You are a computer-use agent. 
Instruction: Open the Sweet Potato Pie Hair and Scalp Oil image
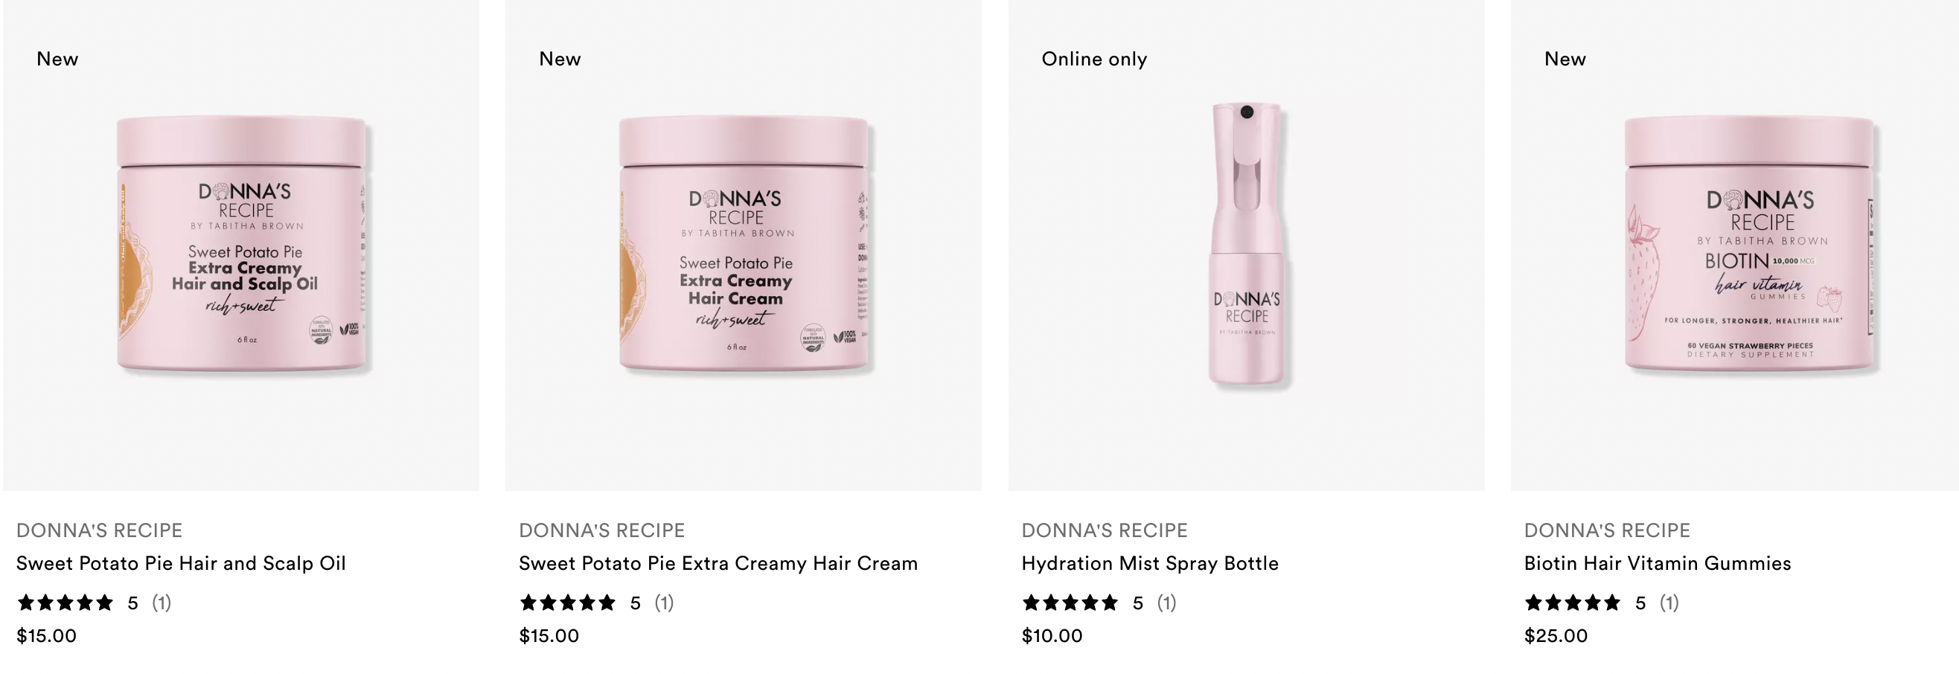pyautogui.click(x=241, y=245)
